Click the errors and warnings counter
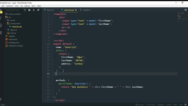 (x=3, y=105)
